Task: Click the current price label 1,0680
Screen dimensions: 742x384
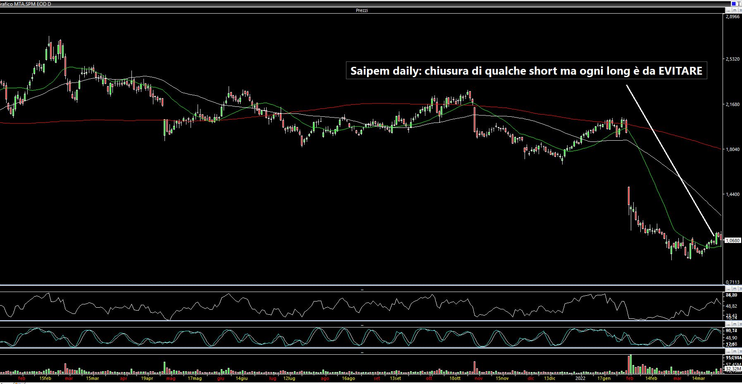Action: click(732, 240)
